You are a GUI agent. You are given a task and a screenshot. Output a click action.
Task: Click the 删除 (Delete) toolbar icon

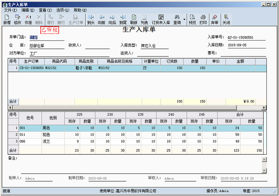tap(39, 20)
